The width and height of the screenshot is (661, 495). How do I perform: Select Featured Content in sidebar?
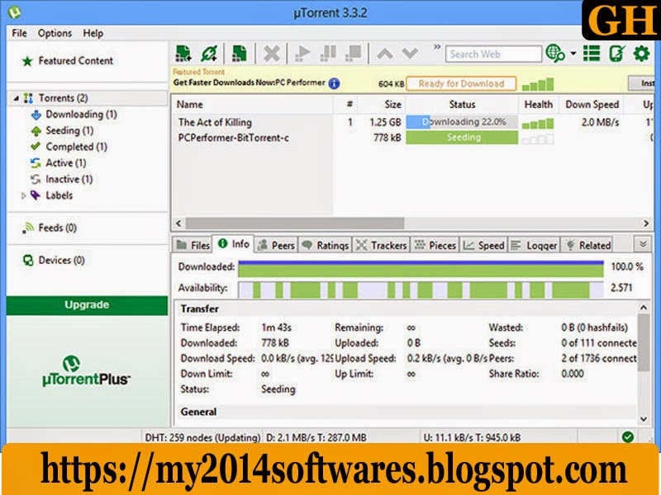[75, 61]
